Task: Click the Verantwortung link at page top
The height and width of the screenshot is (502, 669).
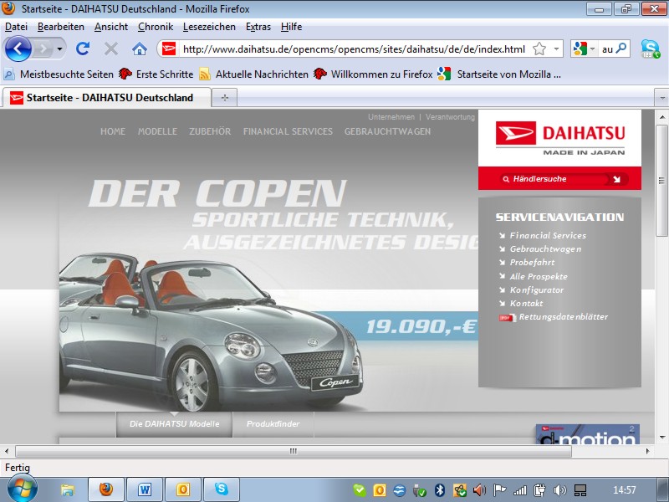Action: [450, 117]
